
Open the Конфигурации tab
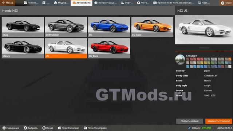106,3
